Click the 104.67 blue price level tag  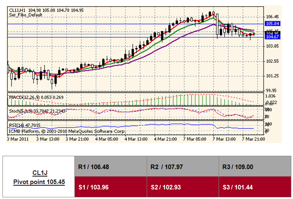coord(272,37)
